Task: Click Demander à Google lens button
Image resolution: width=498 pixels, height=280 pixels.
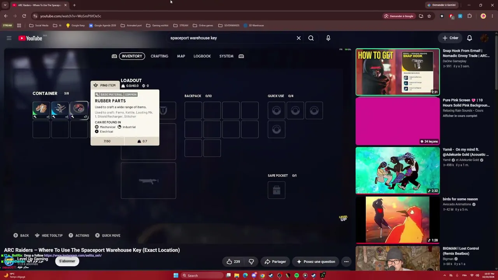Action: (x=399, y=16)
